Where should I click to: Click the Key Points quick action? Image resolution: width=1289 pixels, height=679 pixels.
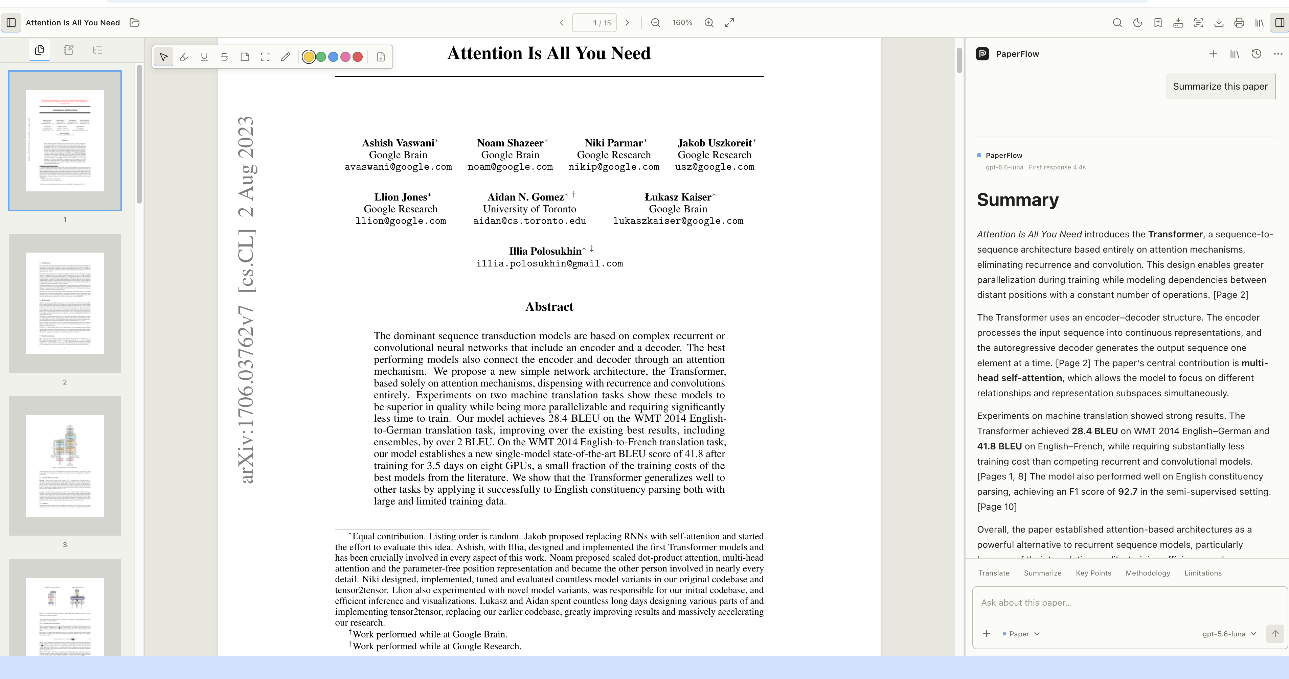tap(1093, 573)
